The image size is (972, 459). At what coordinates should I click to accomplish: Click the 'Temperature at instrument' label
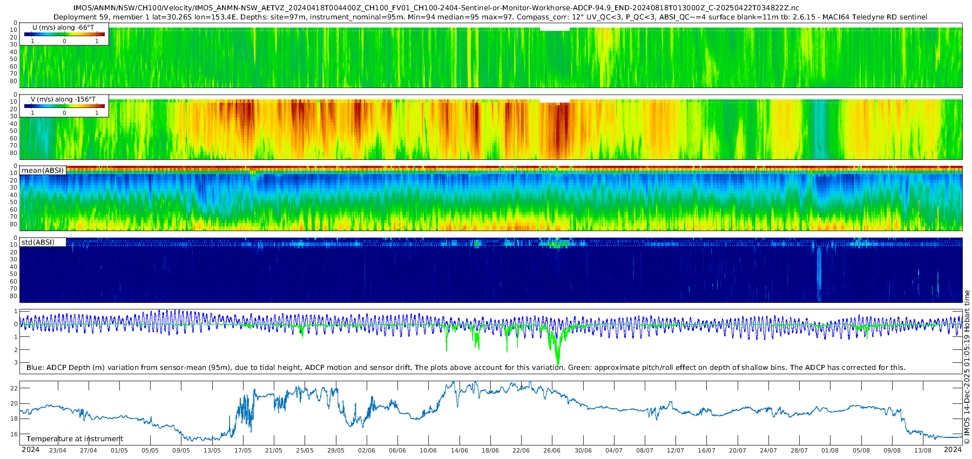point(75,439)
